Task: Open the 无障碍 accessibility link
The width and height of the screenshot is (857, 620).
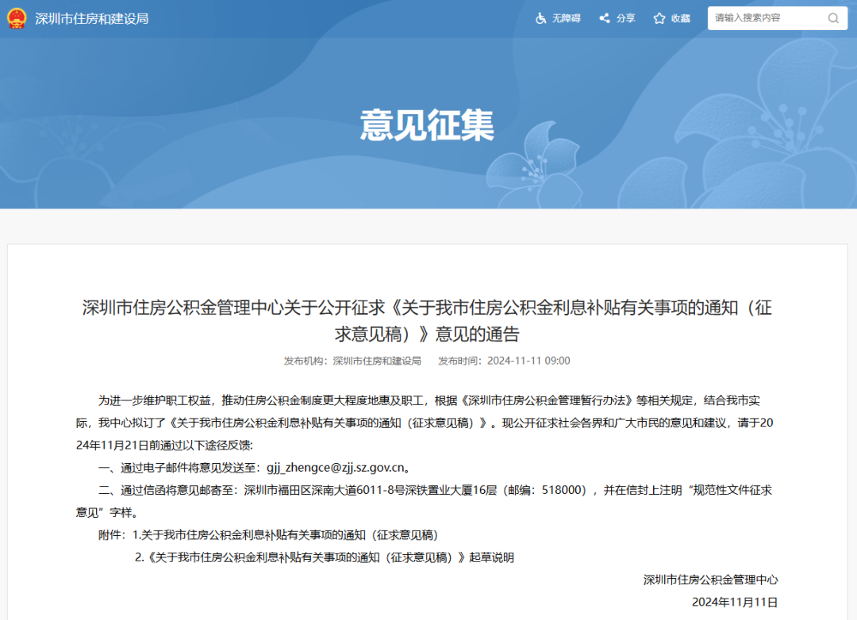Action: [x=567, y=18]
